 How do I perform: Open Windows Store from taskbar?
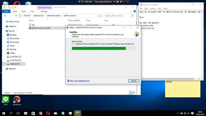(33, 113)
